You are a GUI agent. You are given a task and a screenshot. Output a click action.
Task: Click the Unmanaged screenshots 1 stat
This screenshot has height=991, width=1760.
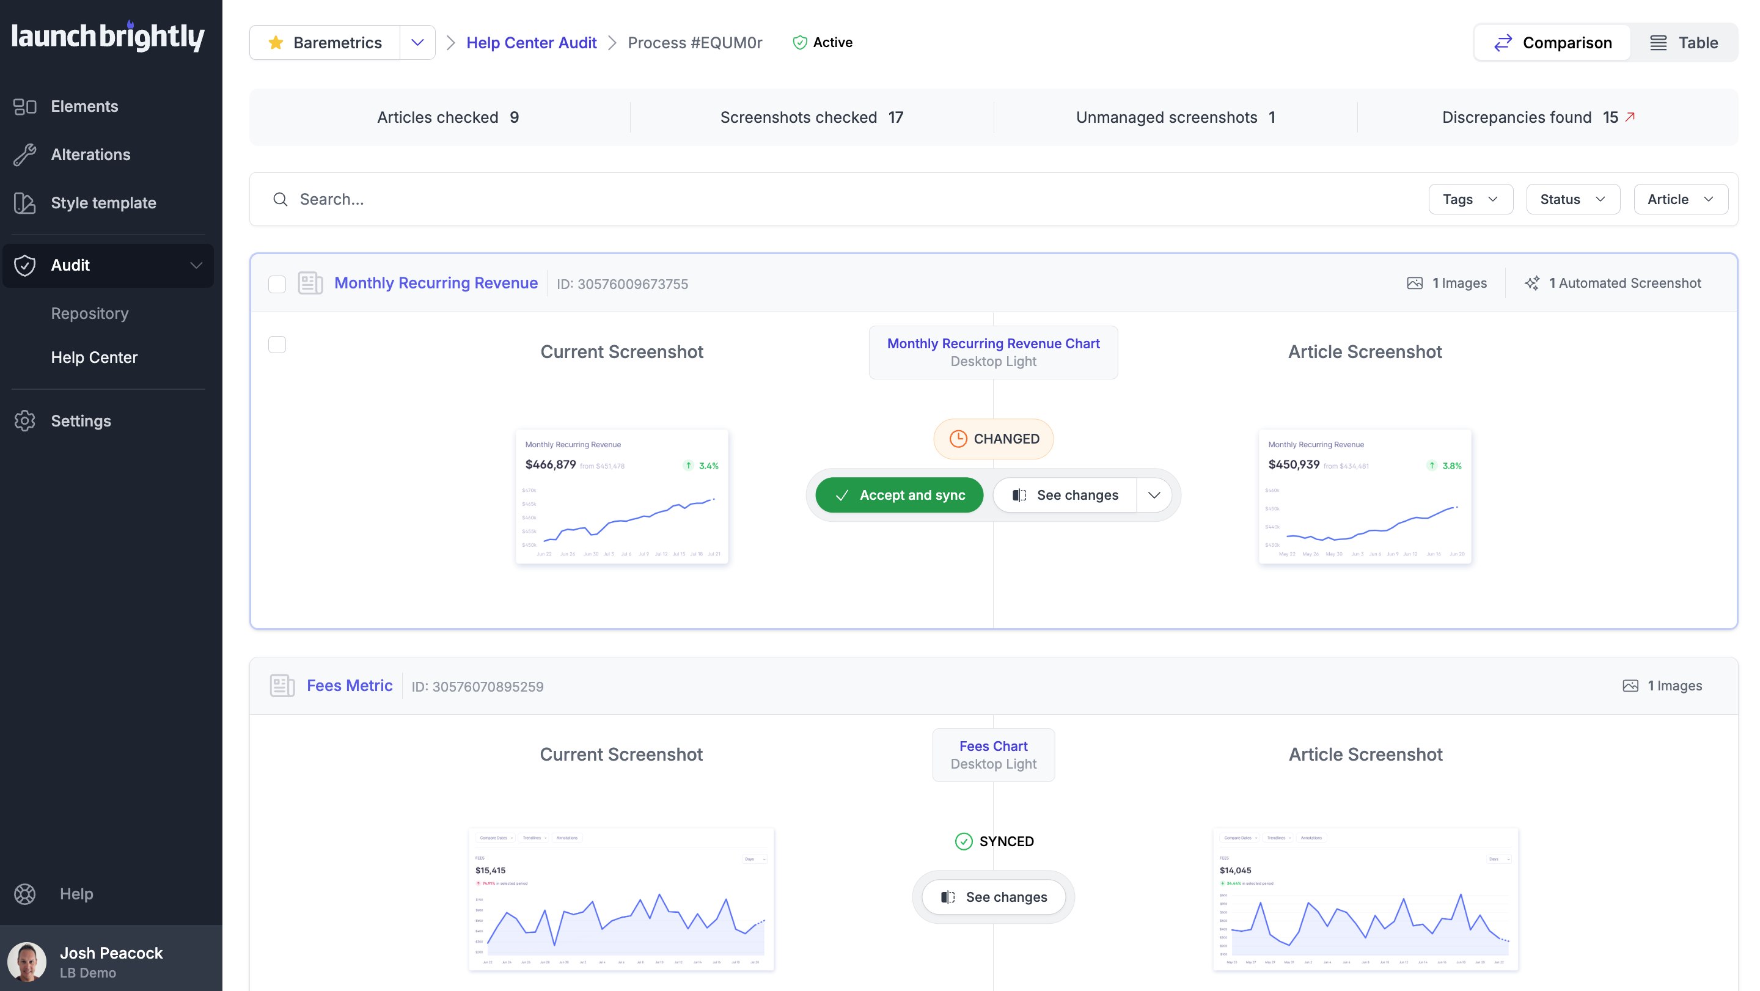click(x=1175, y=117)
